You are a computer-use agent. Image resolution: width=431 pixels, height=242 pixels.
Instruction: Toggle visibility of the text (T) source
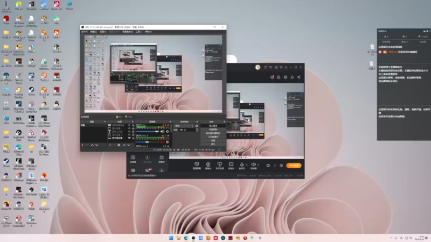pyautogui.click(x=129, y=132)
